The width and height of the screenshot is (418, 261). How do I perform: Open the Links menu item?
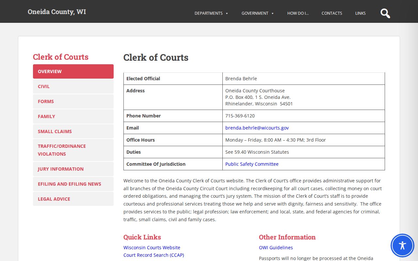(x=361, y=13)
